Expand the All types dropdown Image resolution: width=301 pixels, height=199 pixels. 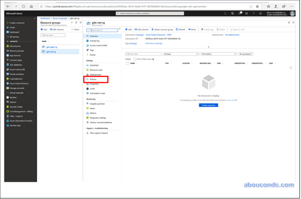tap(181, 54)
